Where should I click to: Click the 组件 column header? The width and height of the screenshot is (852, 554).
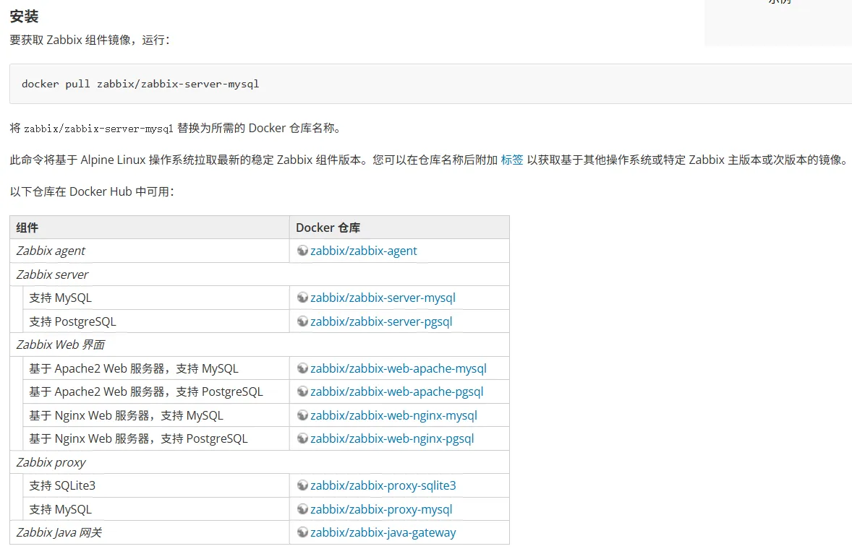[150, 228]
